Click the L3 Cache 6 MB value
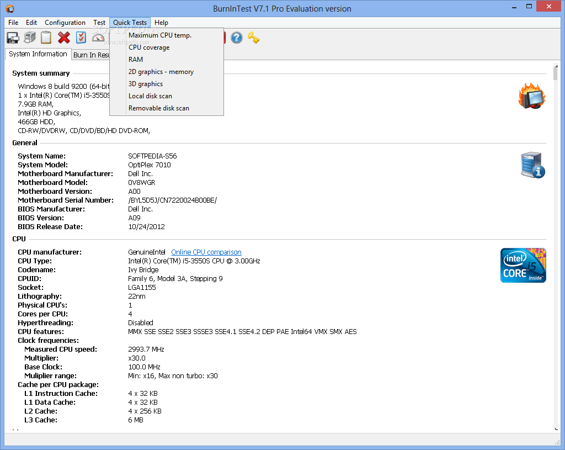This screenshot has height=450, width=565. (136, 420)
